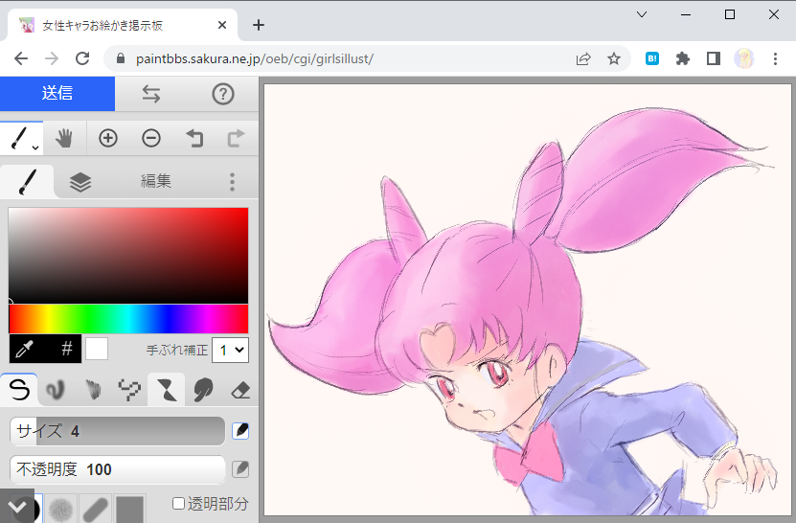Viewport: 796px width, 523px height.
Task: Switch to the Layers tab
Action: (80, 182)
